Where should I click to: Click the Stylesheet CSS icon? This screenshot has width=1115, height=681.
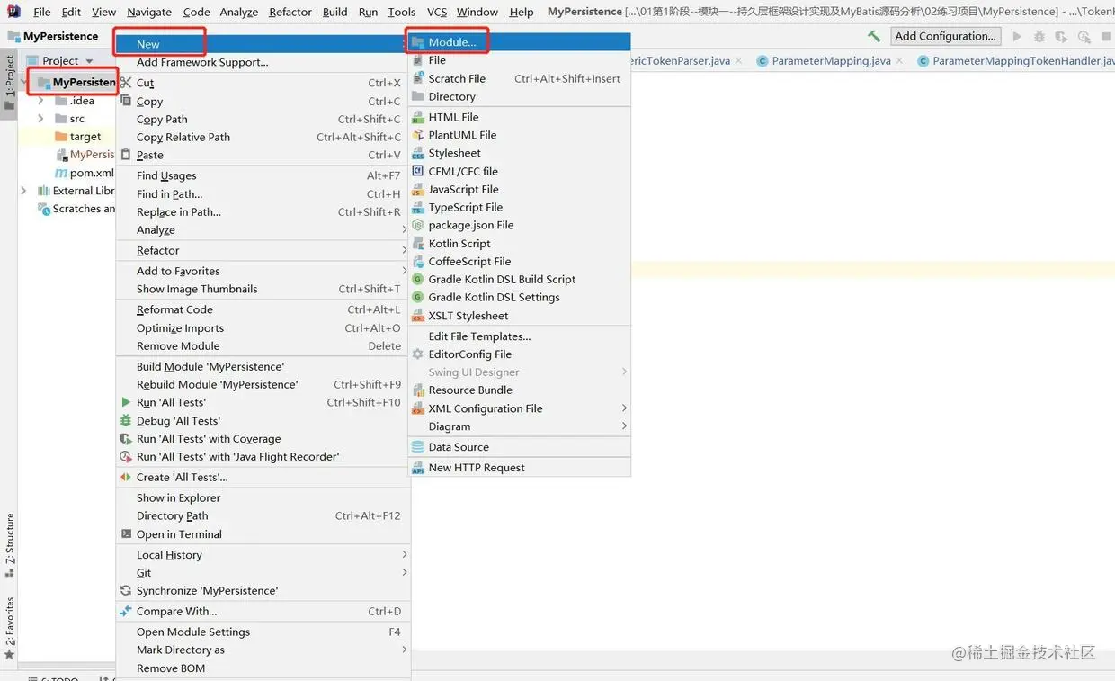[417, 153]
